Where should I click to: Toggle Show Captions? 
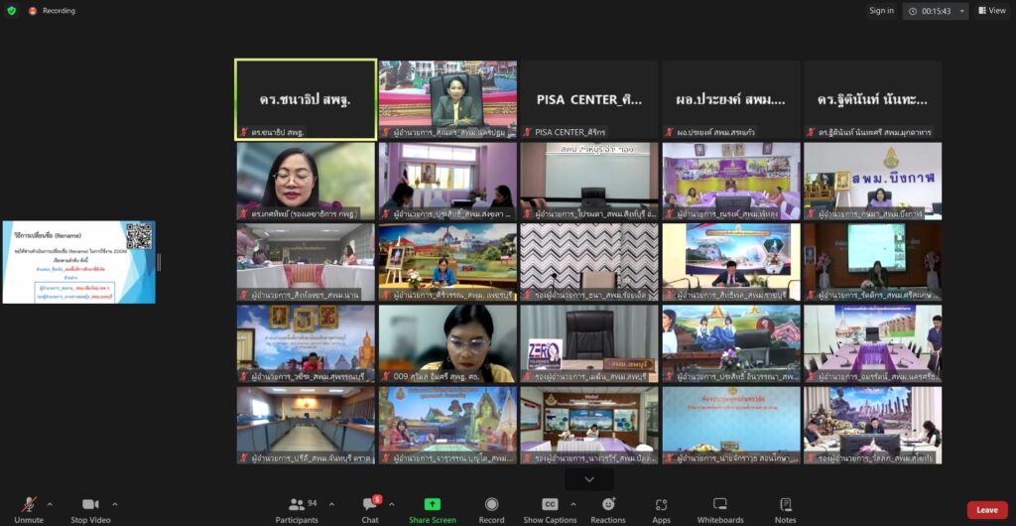point(550,505)
